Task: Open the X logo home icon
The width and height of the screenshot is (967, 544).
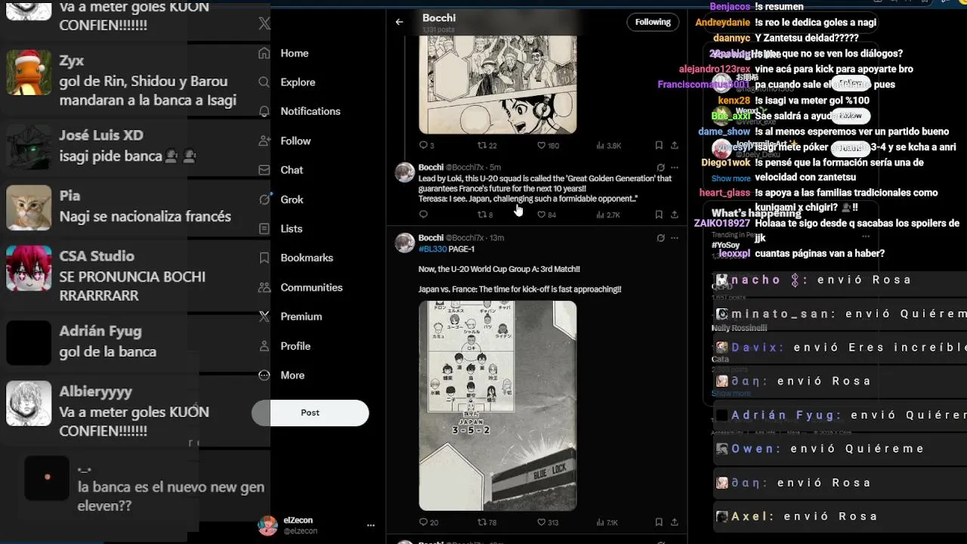Action: tap(264, 23)
